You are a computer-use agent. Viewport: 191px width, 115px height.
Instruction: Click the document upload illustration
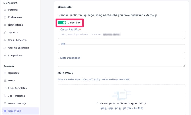pos(121,94)
